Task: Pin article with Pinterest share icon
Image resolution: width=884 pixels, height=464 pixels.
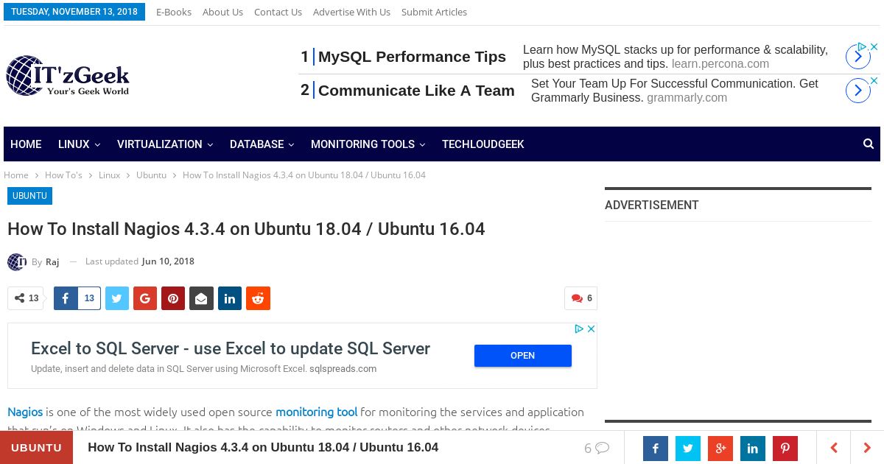Action: tap(173, 298)
